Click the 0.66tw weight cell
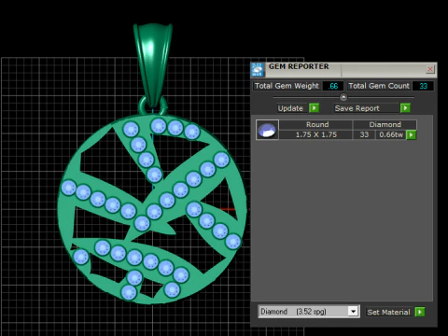 [x=391, y=134]
